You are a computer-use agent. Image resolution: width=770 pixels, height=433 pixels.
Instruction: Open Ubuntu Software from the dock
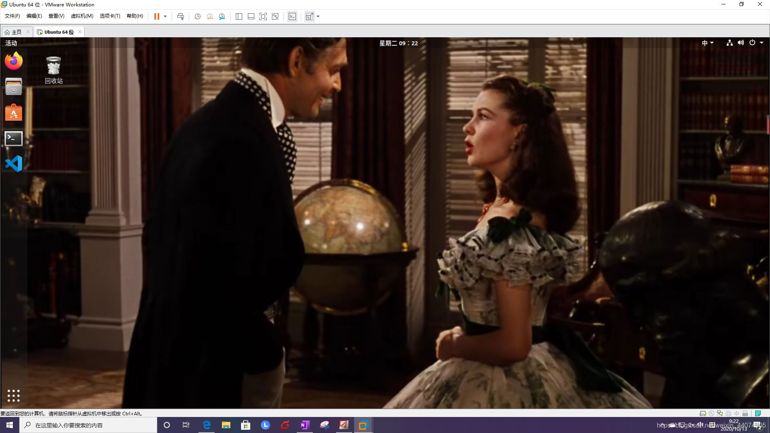tap(14, 112)
